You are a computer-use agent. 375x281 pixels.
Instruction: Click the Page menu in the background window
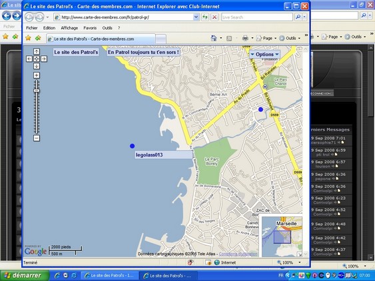[332, 37]
